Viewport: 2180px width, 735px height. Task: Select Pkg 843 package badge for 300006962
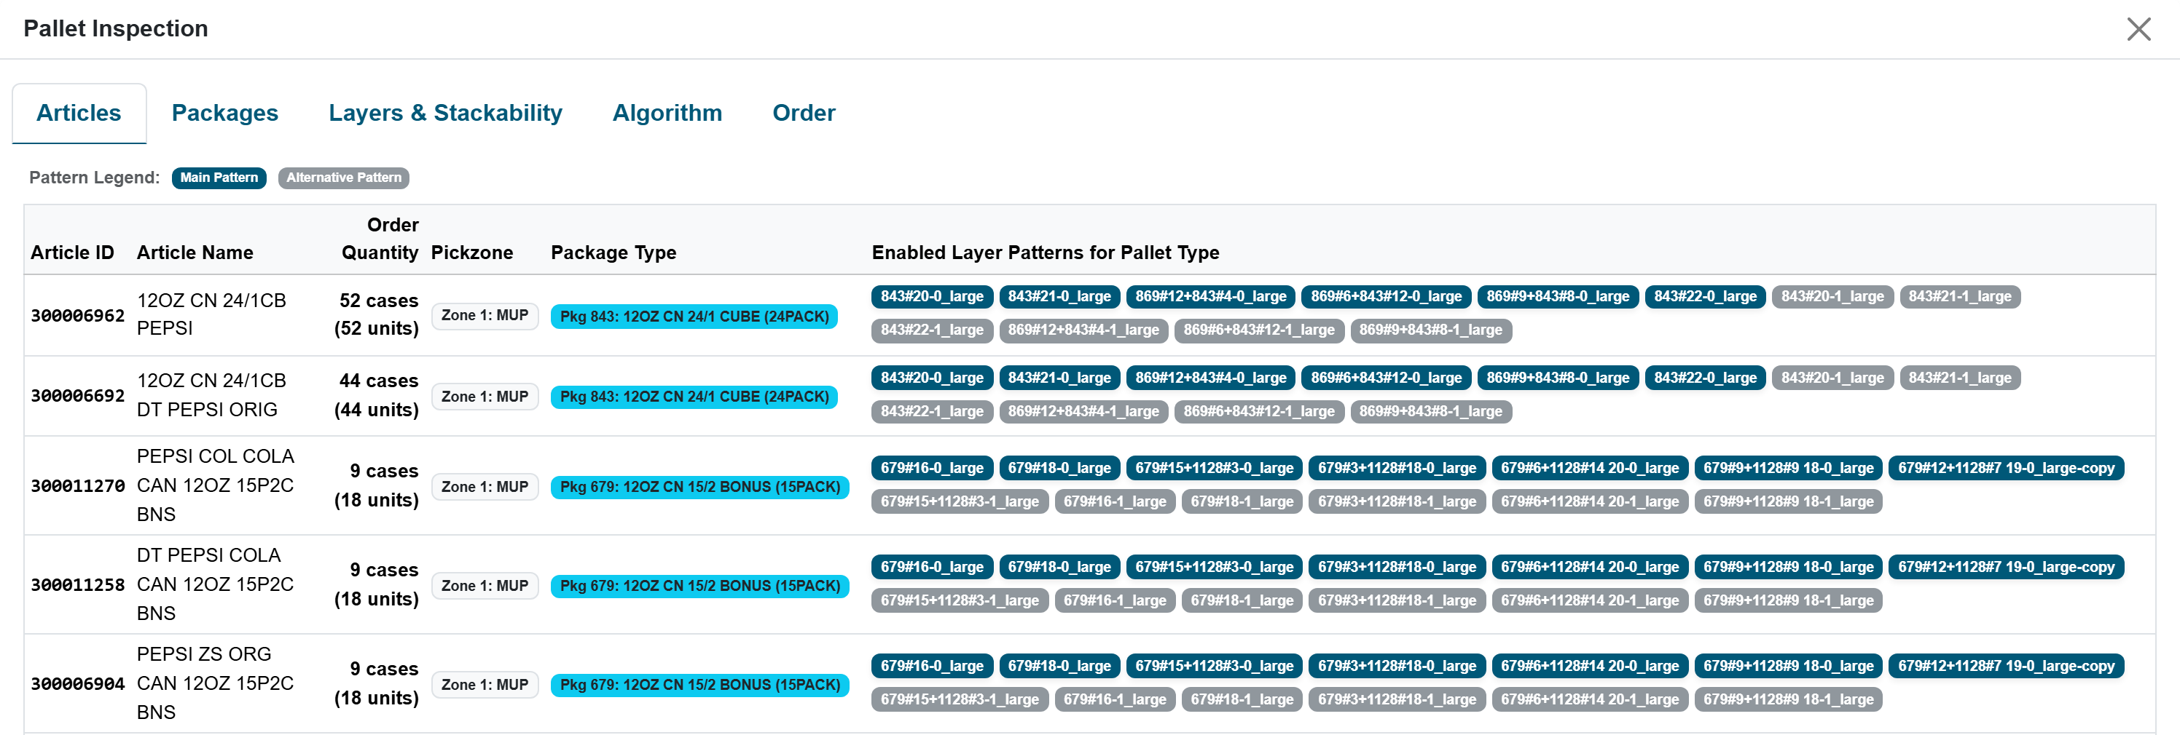[x=694, y=317]
